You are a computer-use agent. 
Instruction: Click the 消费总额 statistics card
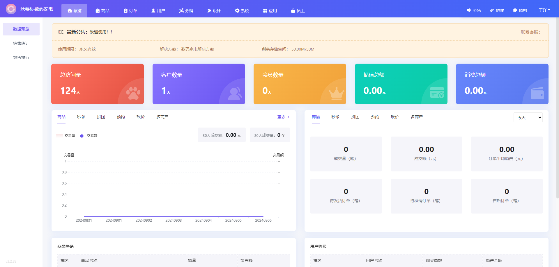502,84
